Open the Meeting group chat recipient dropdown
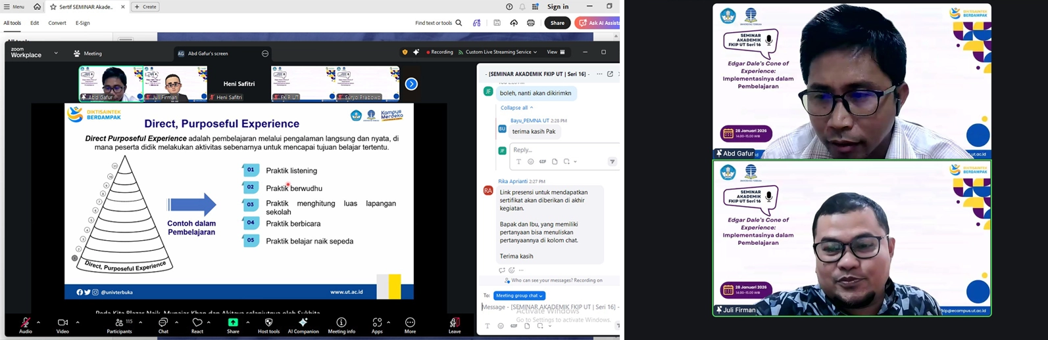This screenshot has height=340, width=1048. tap(519, 295)
